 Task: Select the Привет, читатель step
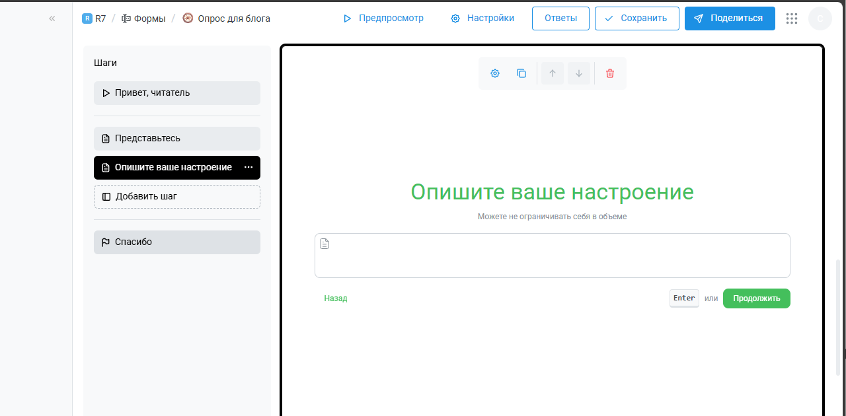click(x=177, y=93)
